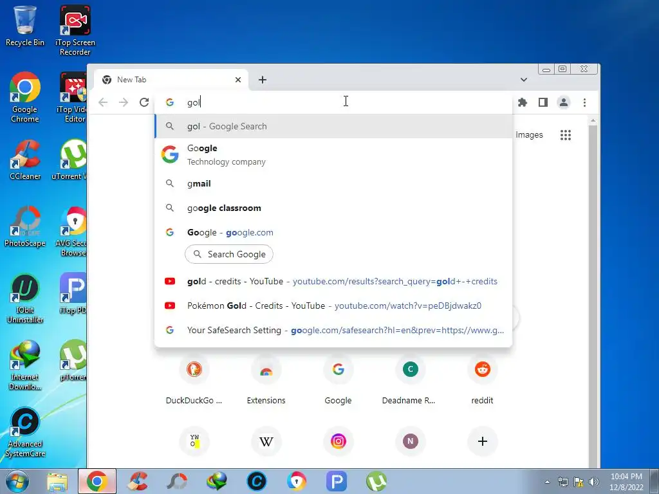Expand the tab search dropdown arrow

524,79
